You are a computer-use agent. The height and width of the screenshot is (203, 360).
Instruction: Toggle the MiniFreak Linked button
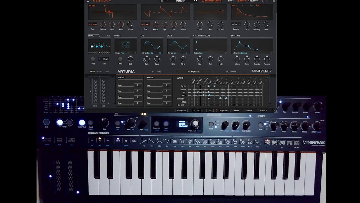coord(211,1)
